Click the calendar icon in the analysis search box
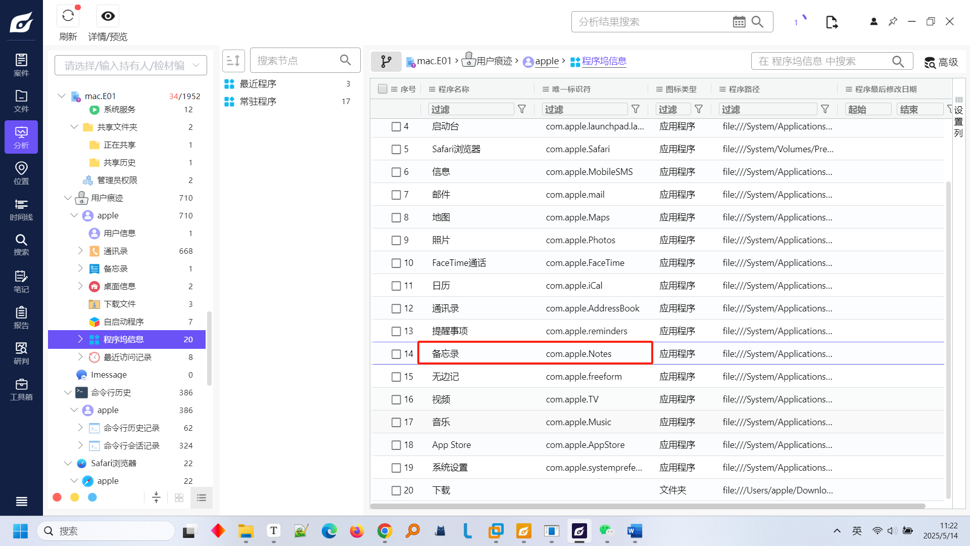The width and height of the screenshot is (970, 546). pyautogui.click(x=739, y=22)
